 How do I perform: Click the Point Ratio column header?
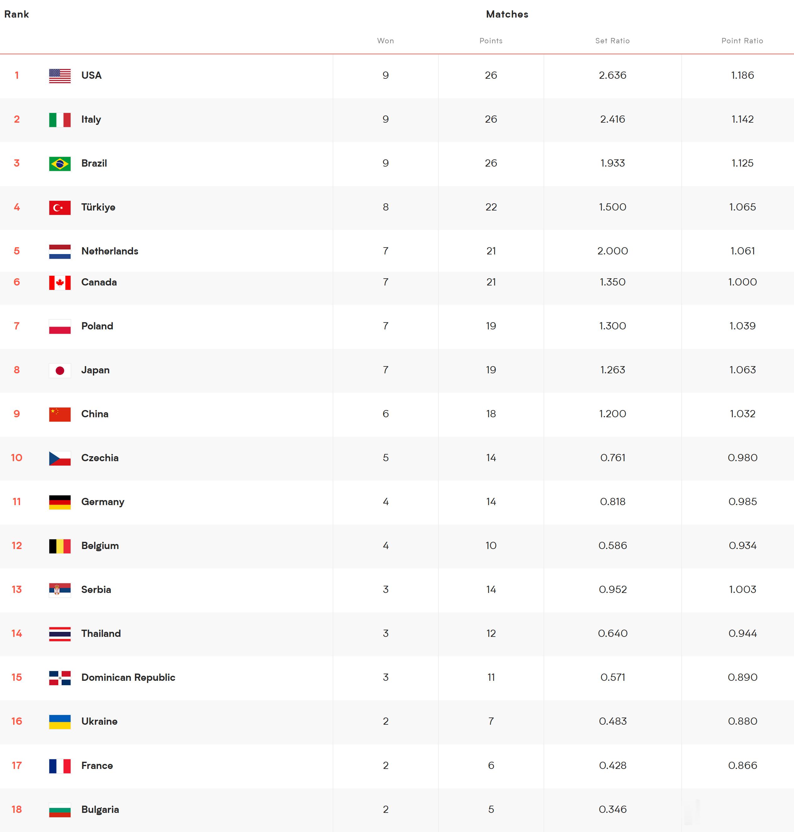(x=742, y=40)
